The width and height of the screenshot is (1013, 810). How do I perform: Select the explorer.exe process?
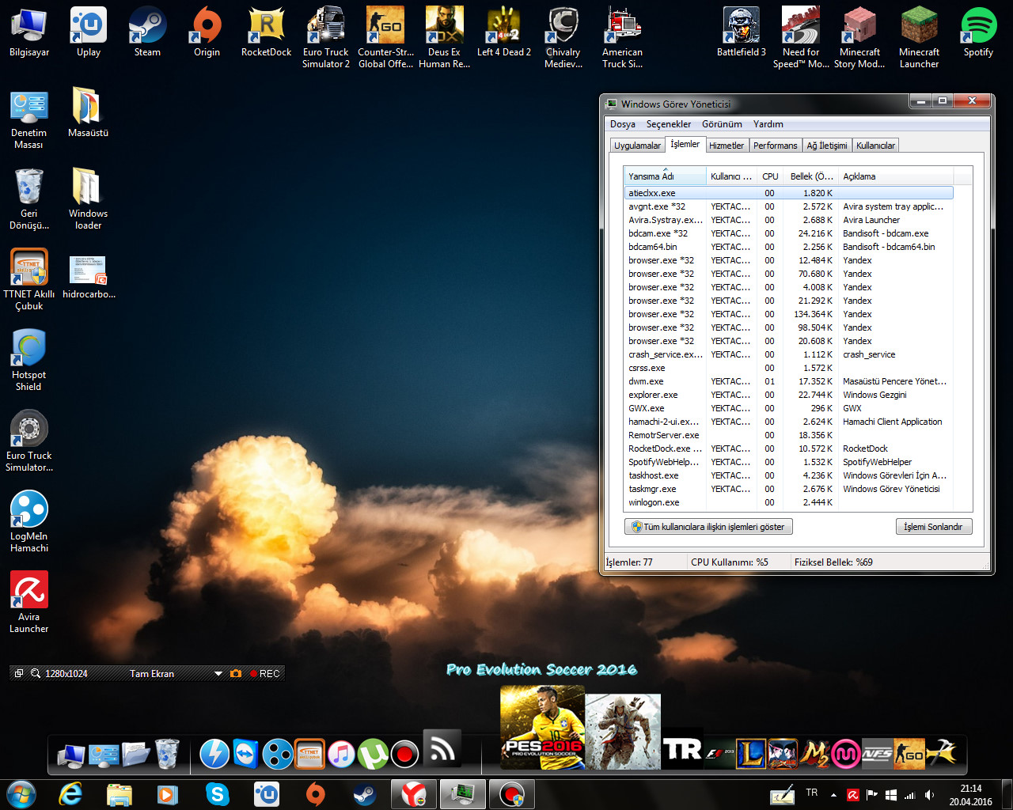click(x=788, y=395)
